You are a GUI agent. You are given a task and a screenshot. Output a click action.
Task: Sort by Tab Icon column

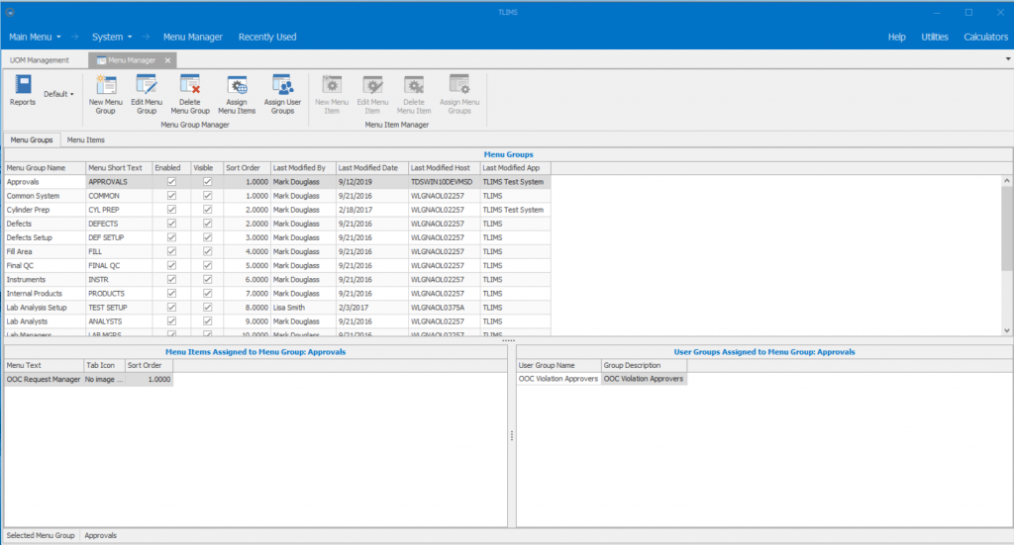click(105, 366)
